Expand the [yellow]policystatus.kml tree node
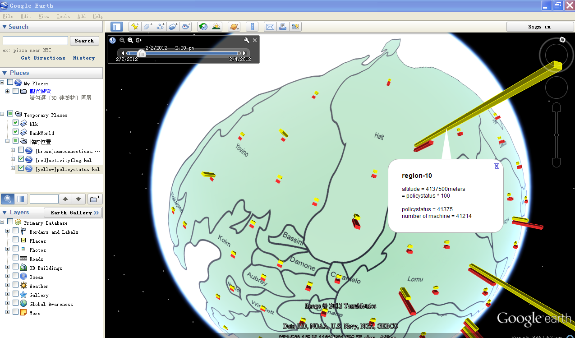Image resolution: width=575 pixels, height=338 pixels. [13, 168]
